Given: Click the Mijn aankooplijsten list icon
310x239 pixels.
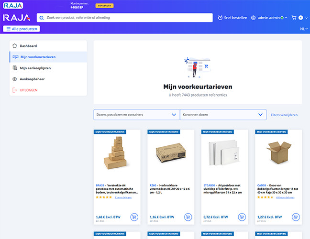Looking at the screenshot, I should pyautogui.click(x=15, y=68).
